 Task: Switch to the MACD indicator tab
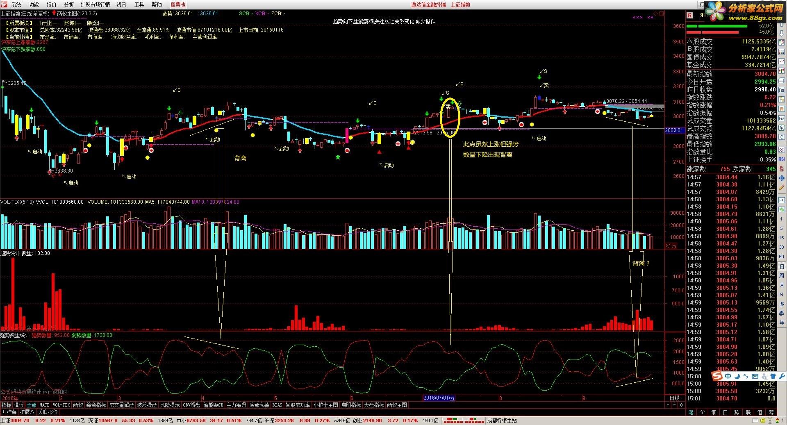[44, 405]
